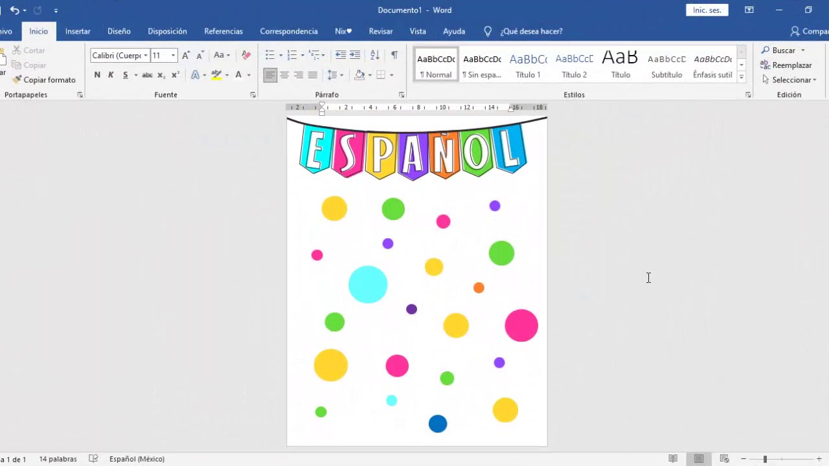Screen dimensions: 829x466
Task: Toggle bulleted list
Action: [270, 56]
